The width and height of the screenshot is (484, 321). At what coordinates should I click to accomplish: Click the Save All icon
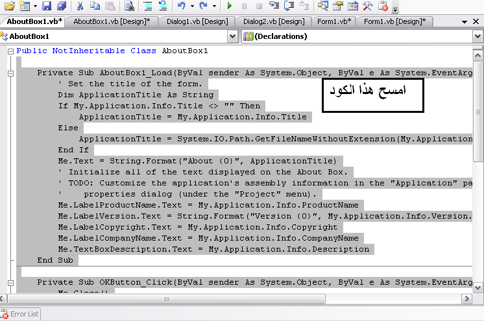coord(60,6)
